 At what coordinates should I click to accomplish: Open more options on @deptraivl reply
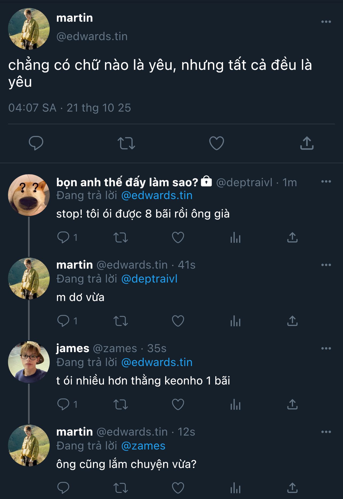pos(326,181)
